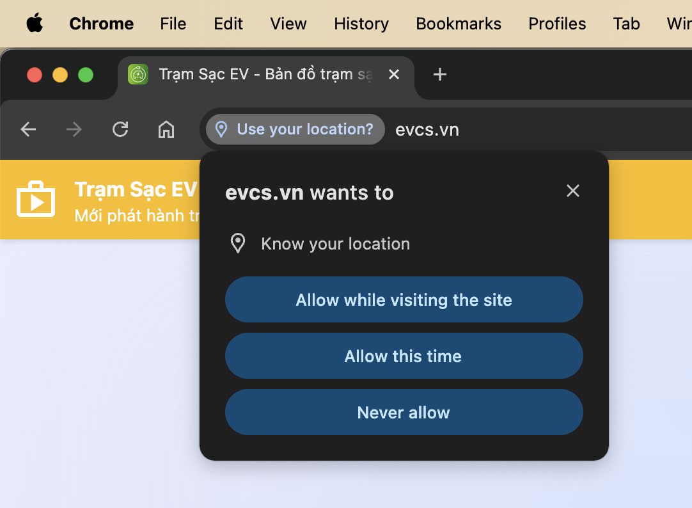Open the File menu
The image size is (692, 508).
click(173, 24)
